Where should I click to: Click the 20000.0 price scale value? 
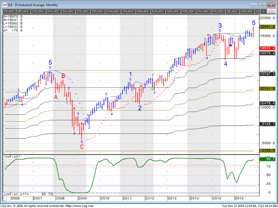pos(268,18)
